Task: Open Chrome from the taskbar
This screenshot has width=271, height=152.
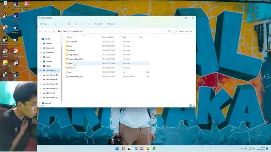Action: [154, 149]
